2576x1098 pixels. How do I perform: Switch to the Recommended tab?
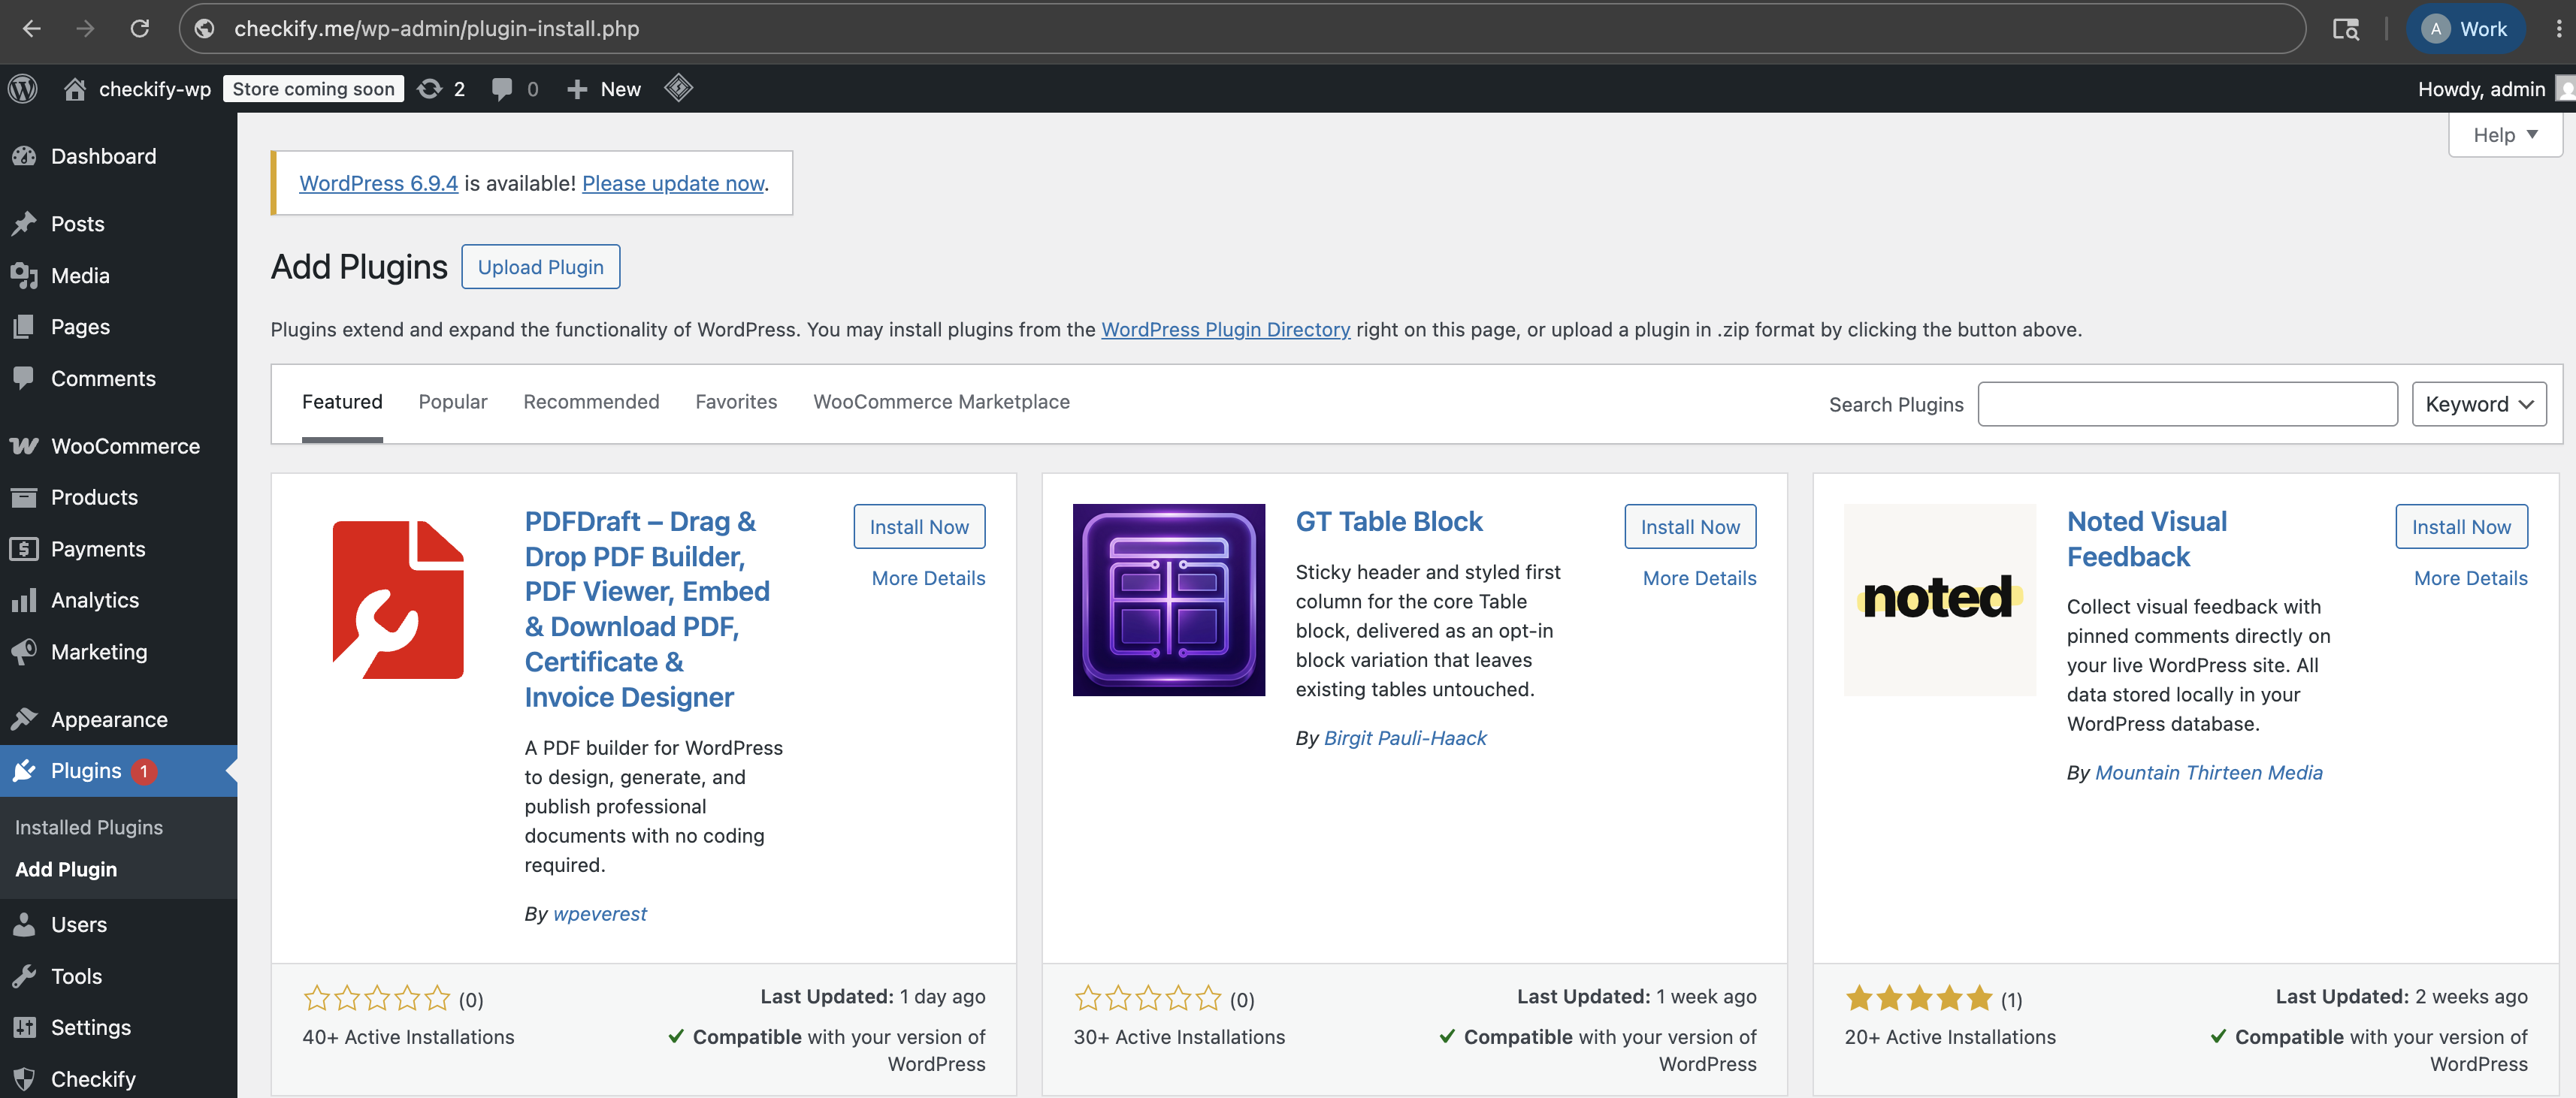(591, 402)
